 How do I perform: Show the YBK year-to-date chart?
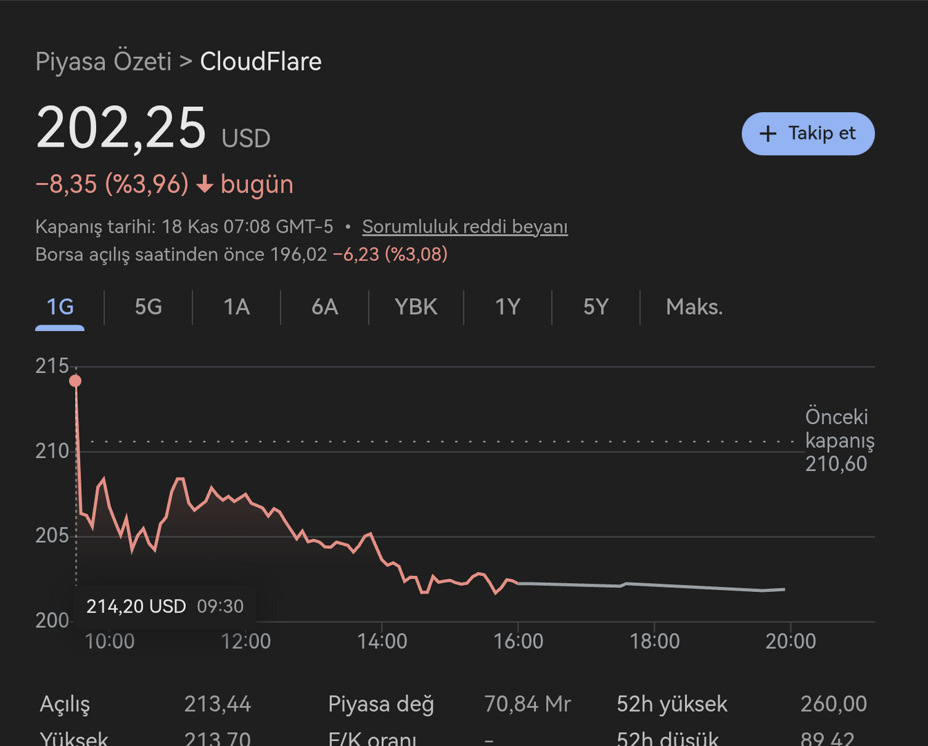416,307
